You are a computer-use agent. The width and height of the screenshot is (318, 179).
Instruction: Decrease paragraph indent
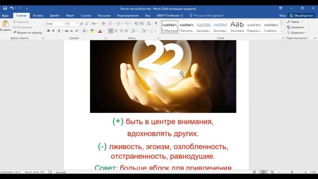(136, 24)
